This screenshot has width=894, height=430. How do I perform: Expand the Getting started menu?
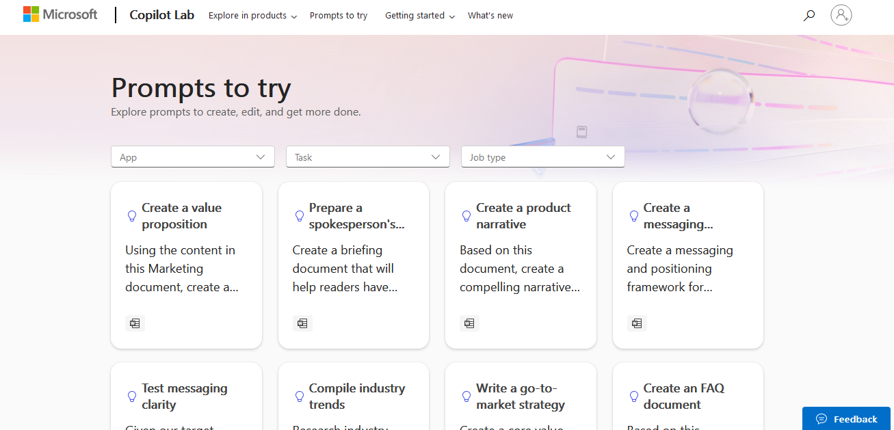419,16
